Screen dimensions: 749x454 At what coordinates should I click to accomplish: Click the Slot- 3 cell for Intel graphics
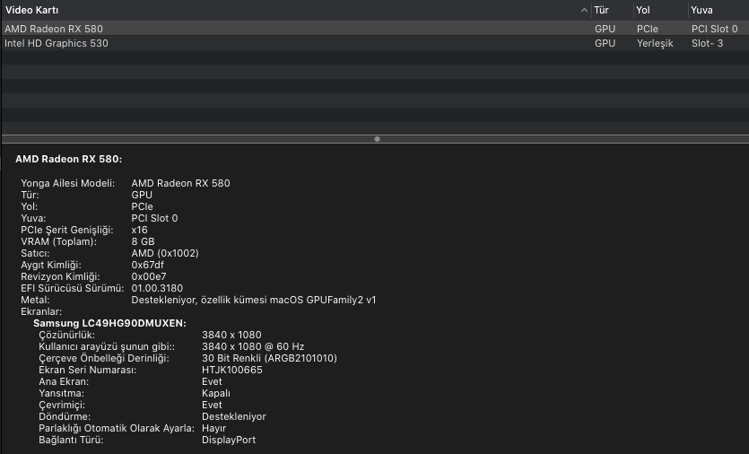click(x=707, y=43)
